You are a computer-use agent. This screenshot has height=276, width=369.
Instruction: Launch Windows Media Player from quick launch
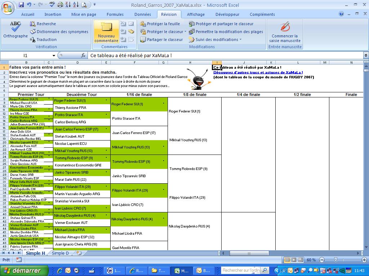(76, 271)
